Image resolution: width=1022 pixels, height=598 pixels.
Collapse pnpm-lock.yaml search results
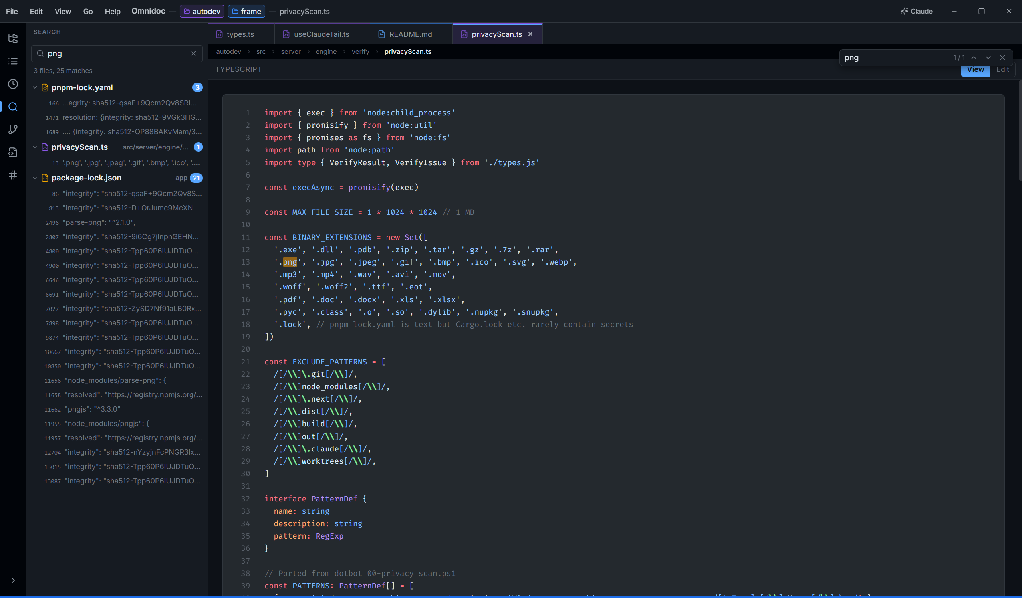pos(34,87)
